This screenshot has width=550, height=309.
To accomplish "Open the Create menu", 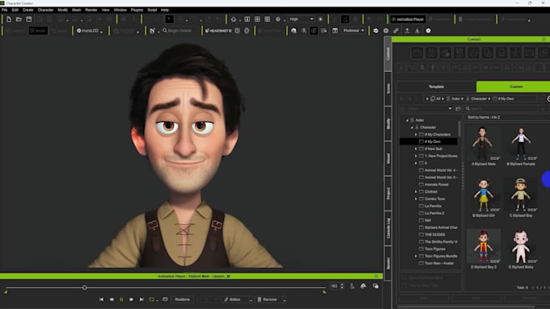I will [27, 10].
